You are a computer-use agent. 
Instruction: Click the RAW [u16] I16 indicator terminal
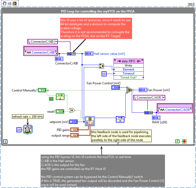point(156,118)
